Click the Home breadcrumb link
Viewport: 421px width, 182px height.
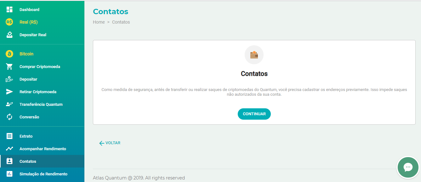point(99,22)
